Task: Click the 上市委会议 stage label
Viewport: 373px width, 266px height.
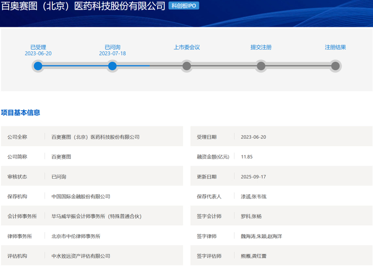Action: pyautogui.click(x=186, y=47)
